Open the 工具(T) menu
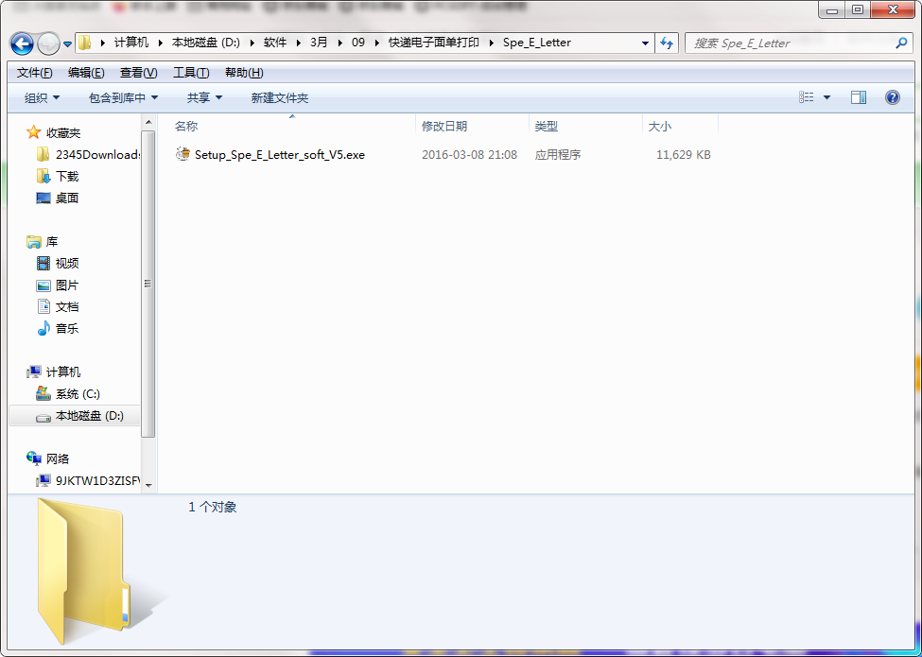The width and height of the screenshot is (922, 657). pyautogui.click(x=191, y=73)
